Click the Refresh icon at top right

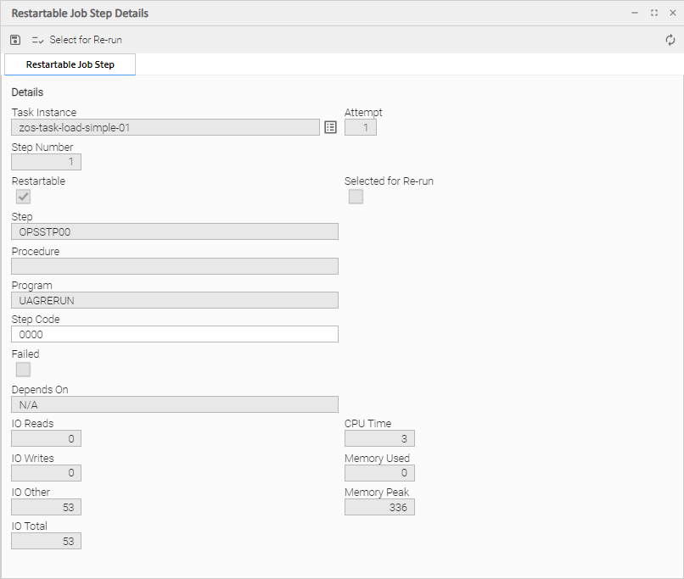(x=670, y=40)
